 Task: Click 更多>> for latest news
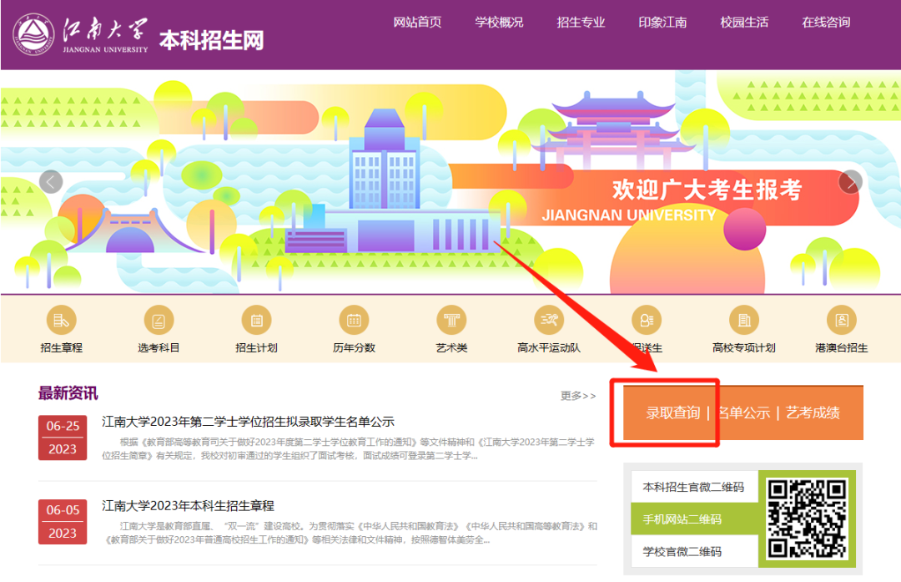coord(578,396)
